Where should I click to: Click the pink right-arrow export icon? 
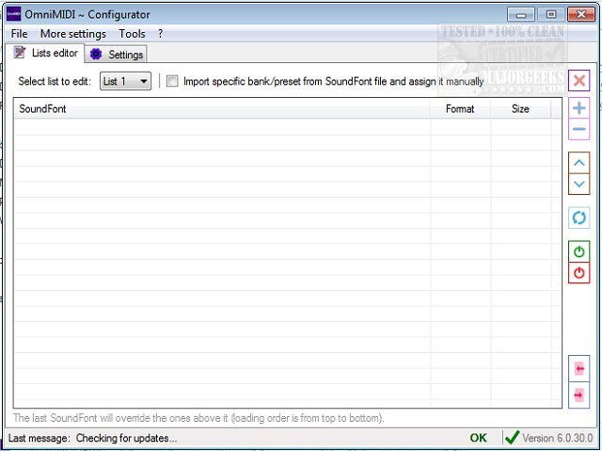(x=579, y=395)
